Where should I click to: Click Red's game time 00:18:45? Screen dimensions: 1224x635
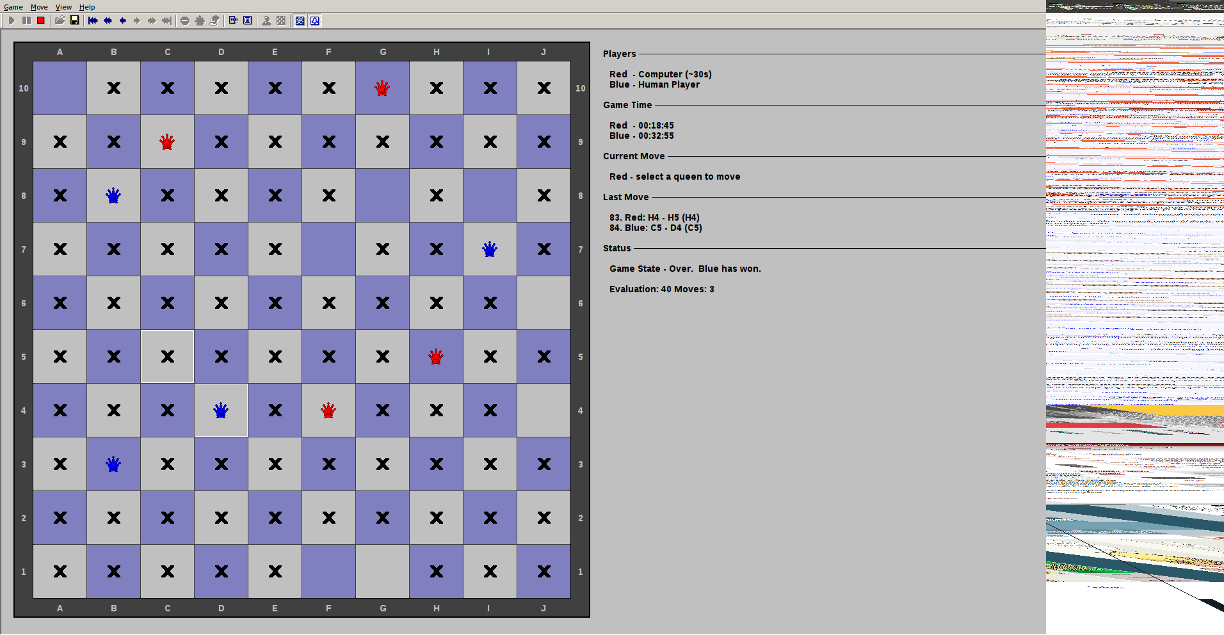click(641, 125)
